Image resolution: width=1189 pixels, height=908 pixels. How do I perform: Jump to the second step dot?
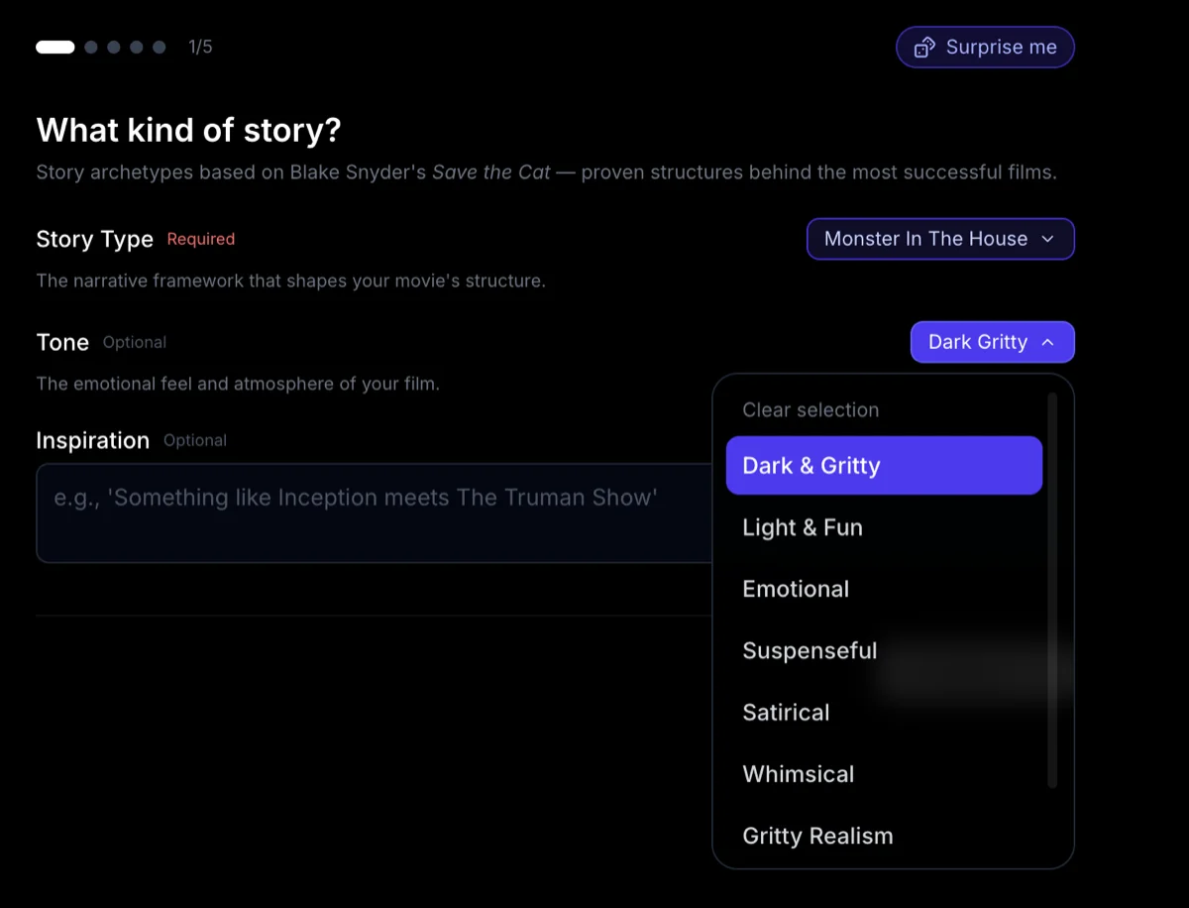(x=91, y=47)
